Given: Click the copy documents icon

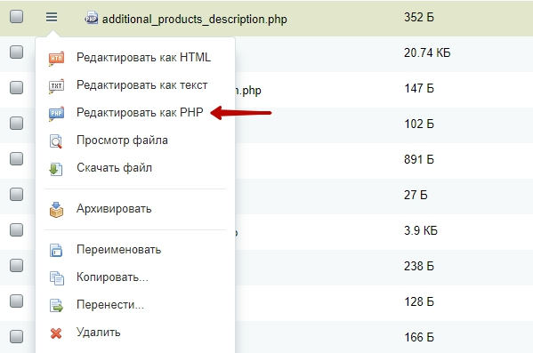Looking at the screenshot, I should click(x=56, y=278).
